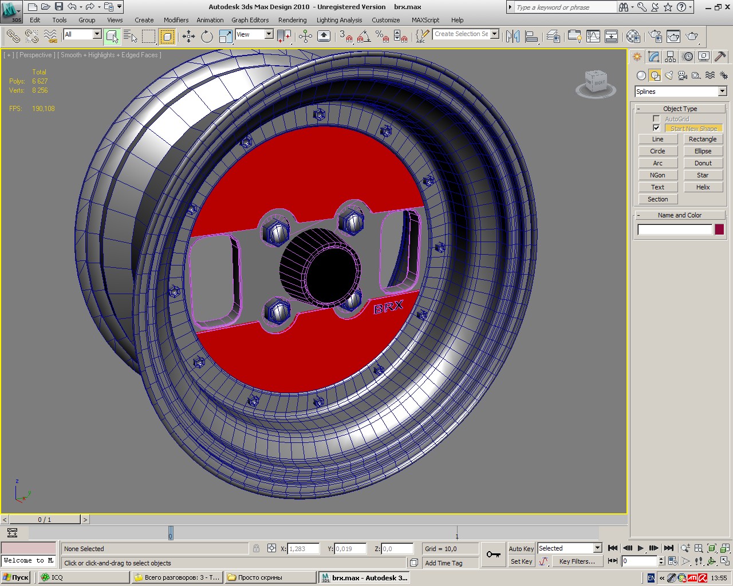Click the Play Animation button
This screenshot has height=586, width=733.
641,548
